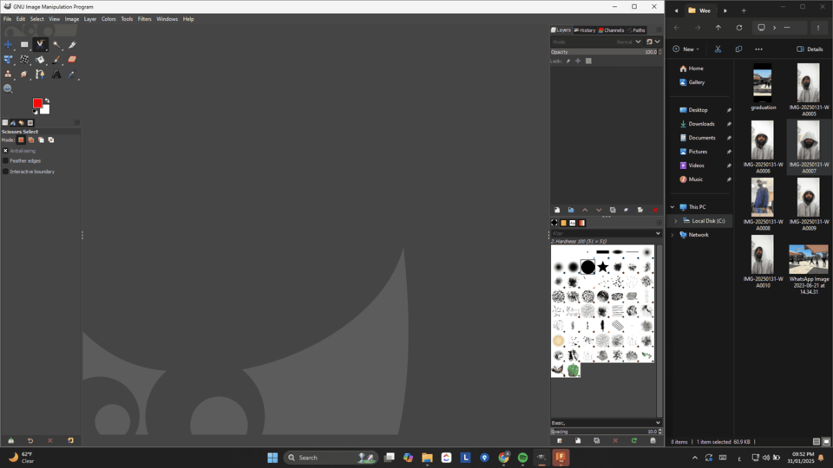
Task: Swap foreground and background colors
Action: pyautogui.click(x=47, y=101)
